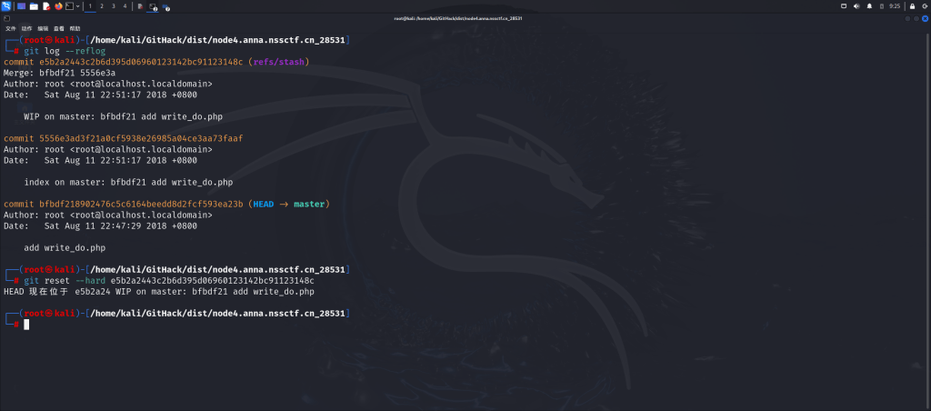Switch to workspace 4
Image resolution: width=931 pixels, height=411 pixels.
tap(124, 6)
